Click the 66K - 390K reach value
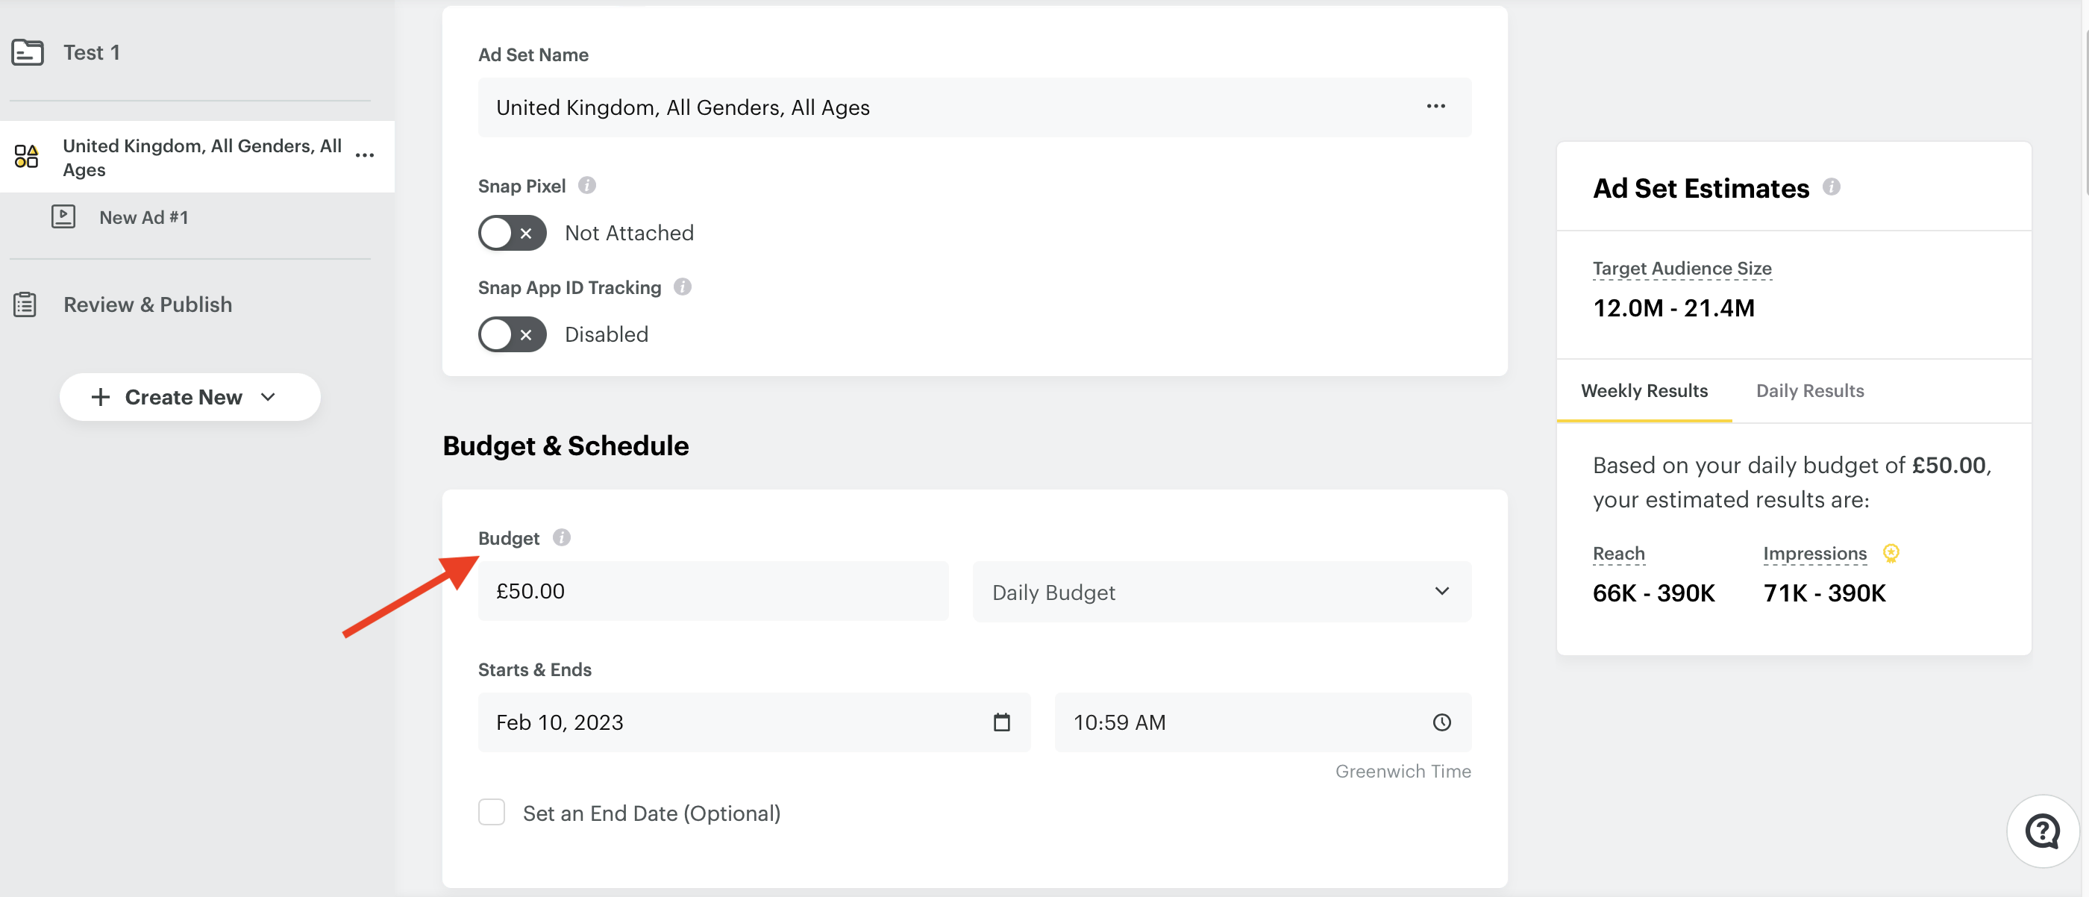This screenshot has height=897, width=2089. (1653, 593)
